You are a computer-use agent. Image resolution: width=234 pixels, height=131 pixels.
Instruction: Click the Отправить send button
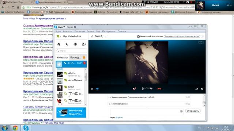click(193, 111)
